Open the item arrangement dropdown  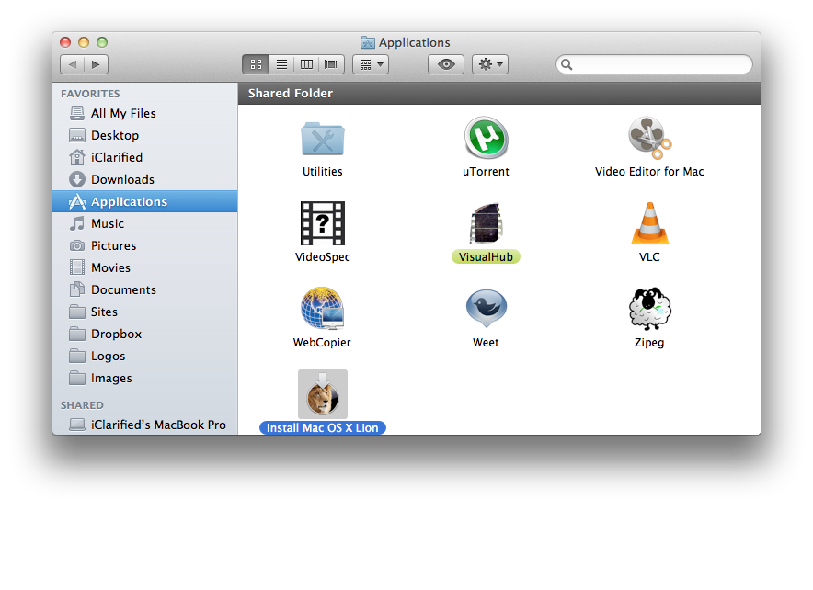click(x=371, y=64)
